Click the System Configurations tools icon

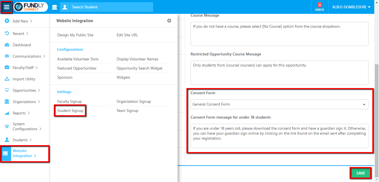click(x=7, y=126)
